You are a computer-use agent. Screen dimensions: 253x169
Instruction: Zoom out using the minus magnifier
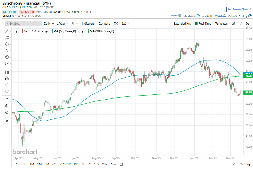click(x=6, y=112)
